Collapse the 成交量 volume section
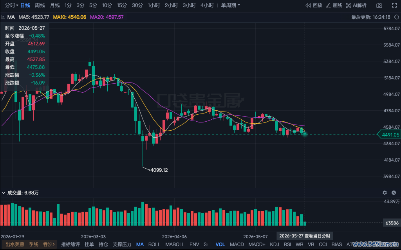This screenshot has width=401, height=250. (x=3, y=193)
